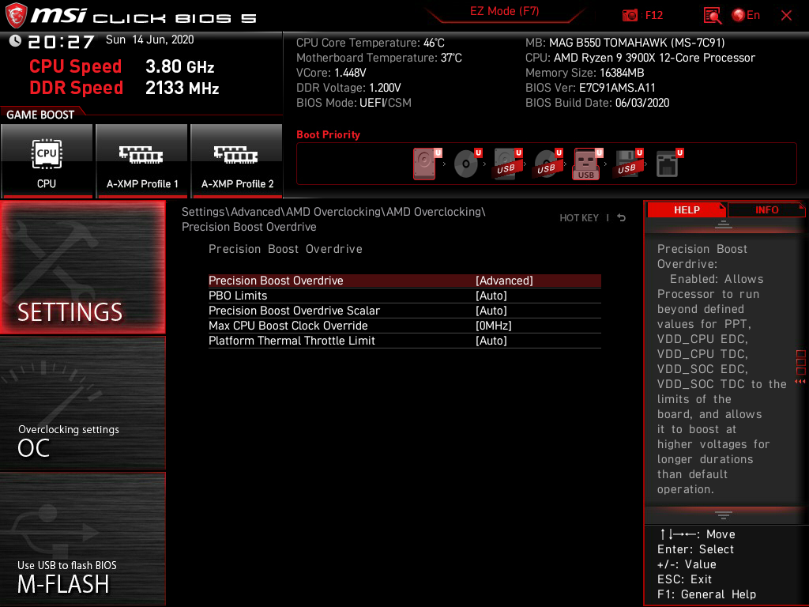The image size is (809, 607).
Task: Click 'BIOS Ver: E7C91AMS.A11' text
Action: (589, 88)
